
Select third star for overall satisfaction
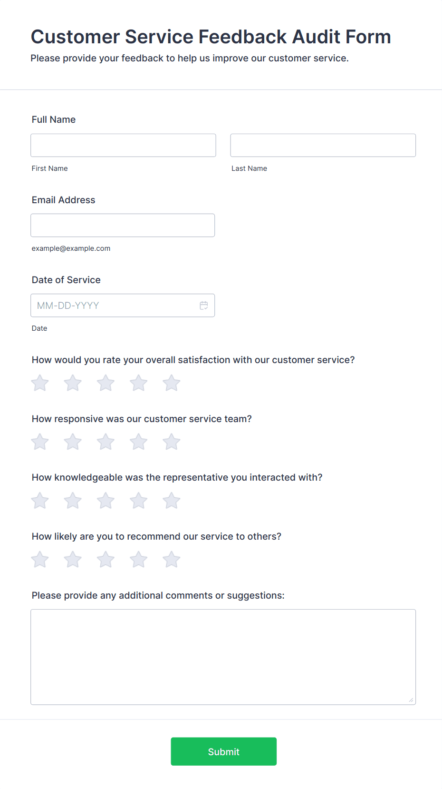coord(106,383)
